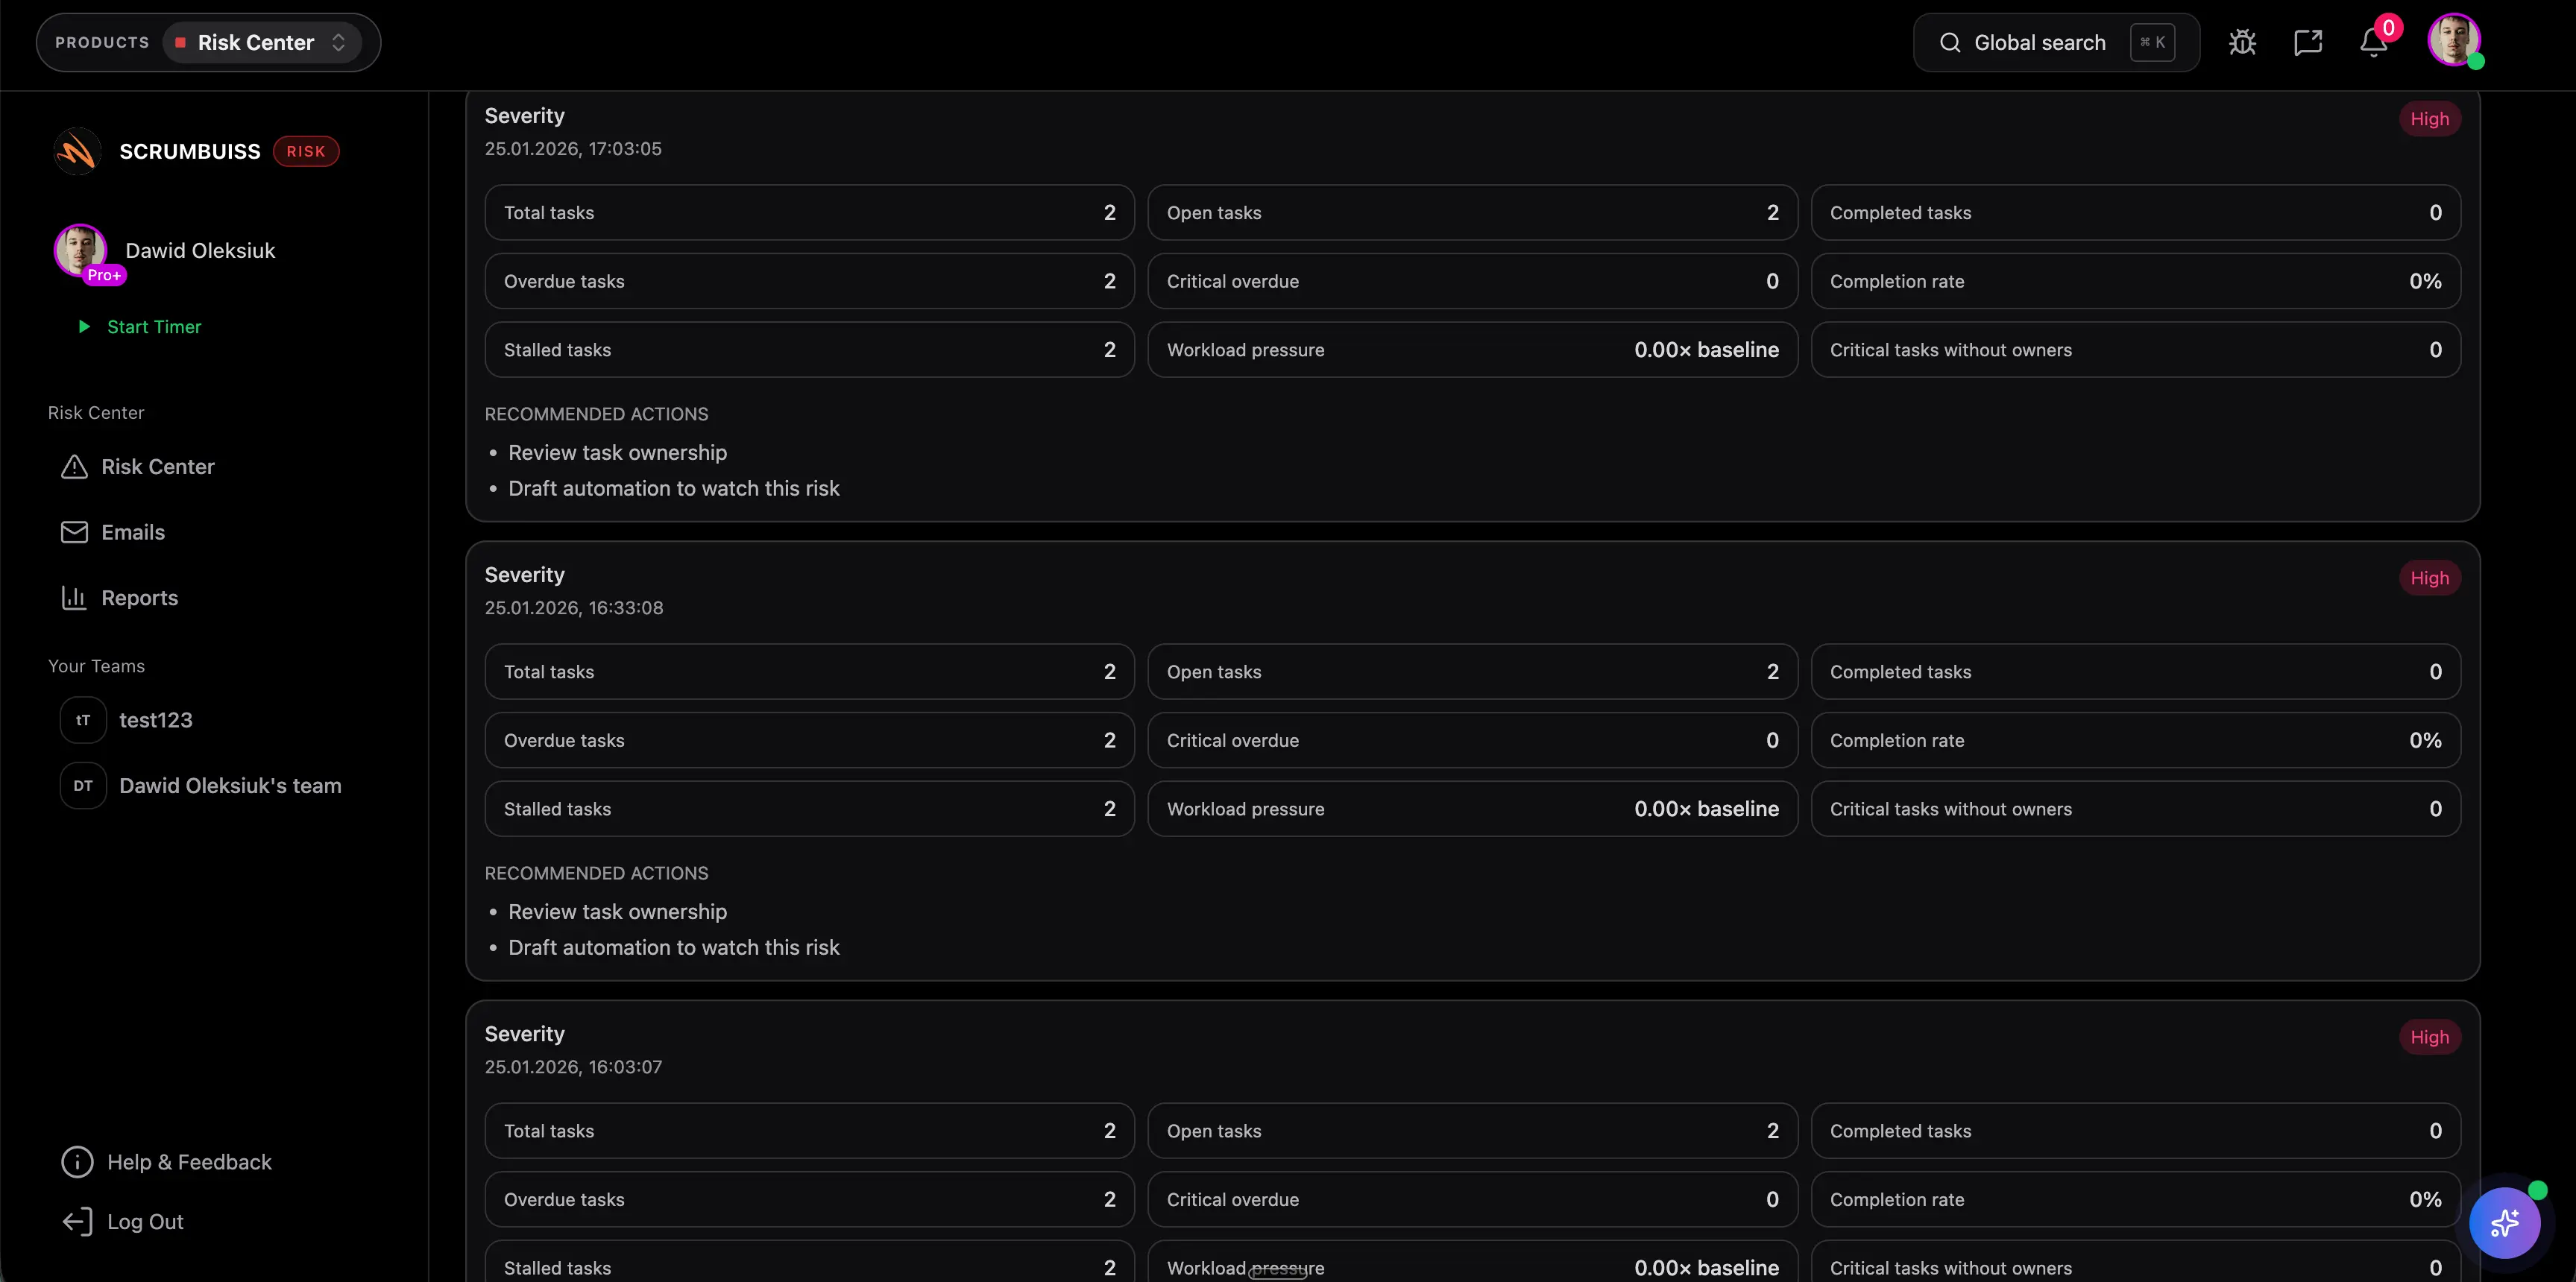
Task: Open Reports in sidebar
Action: pos(139,598)
